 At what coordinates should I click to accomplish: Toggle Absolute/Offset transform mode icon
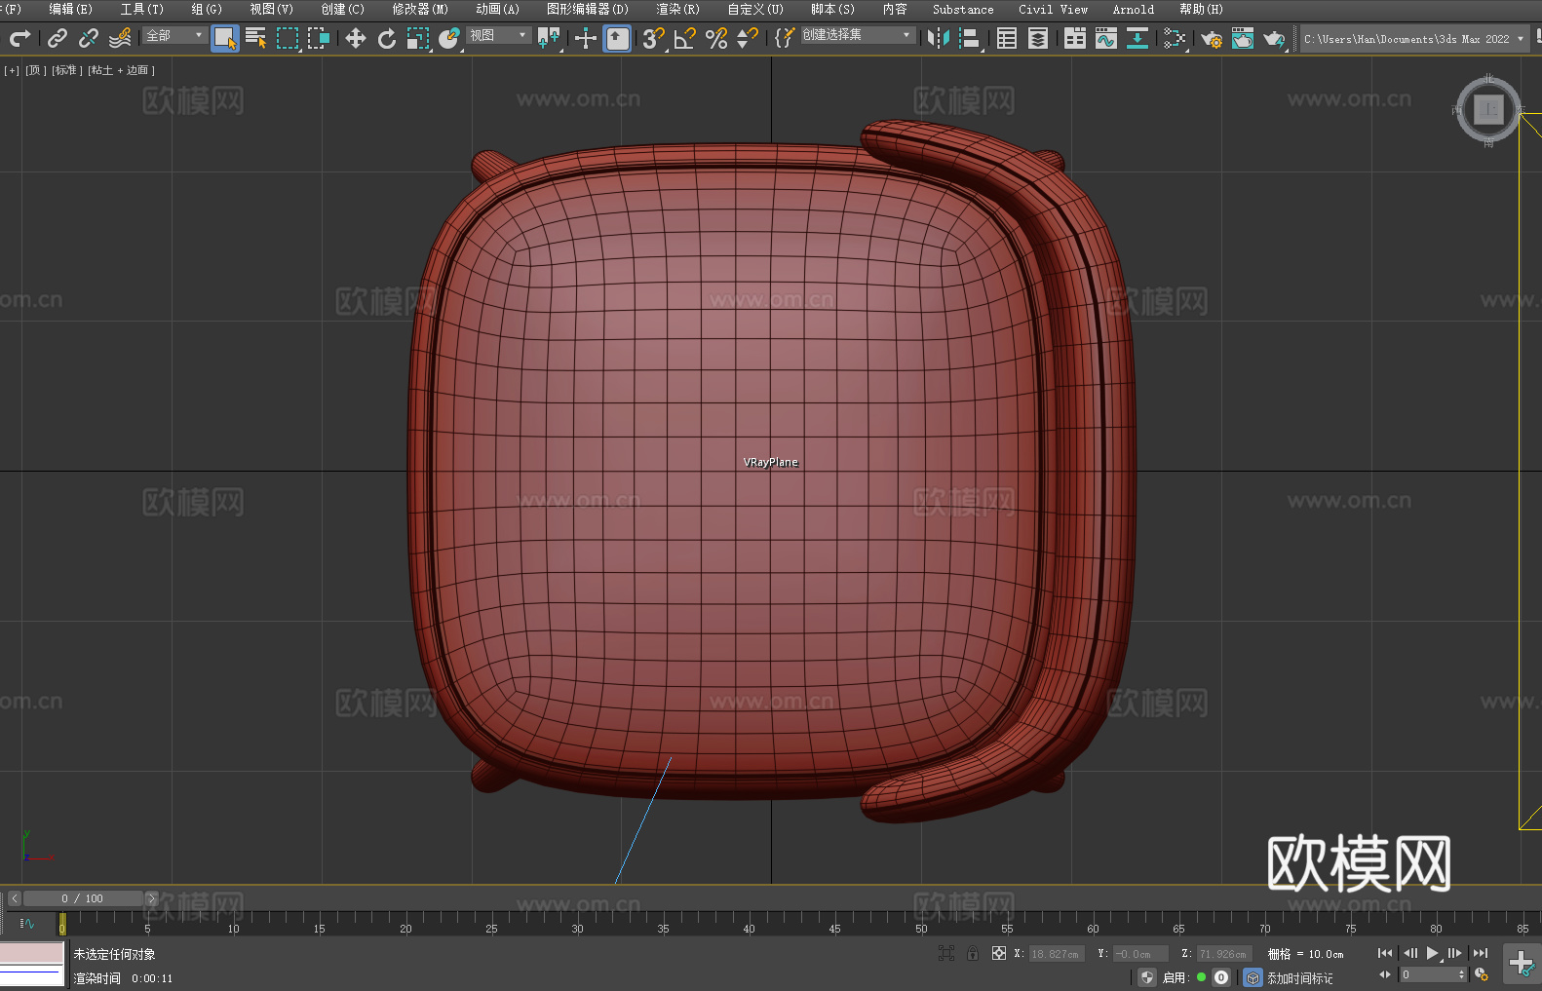tap(999, 953)
